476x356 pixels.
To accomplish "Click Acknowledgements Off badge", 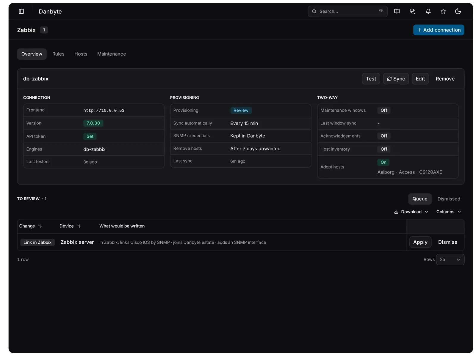I will (x=384, y=136).
